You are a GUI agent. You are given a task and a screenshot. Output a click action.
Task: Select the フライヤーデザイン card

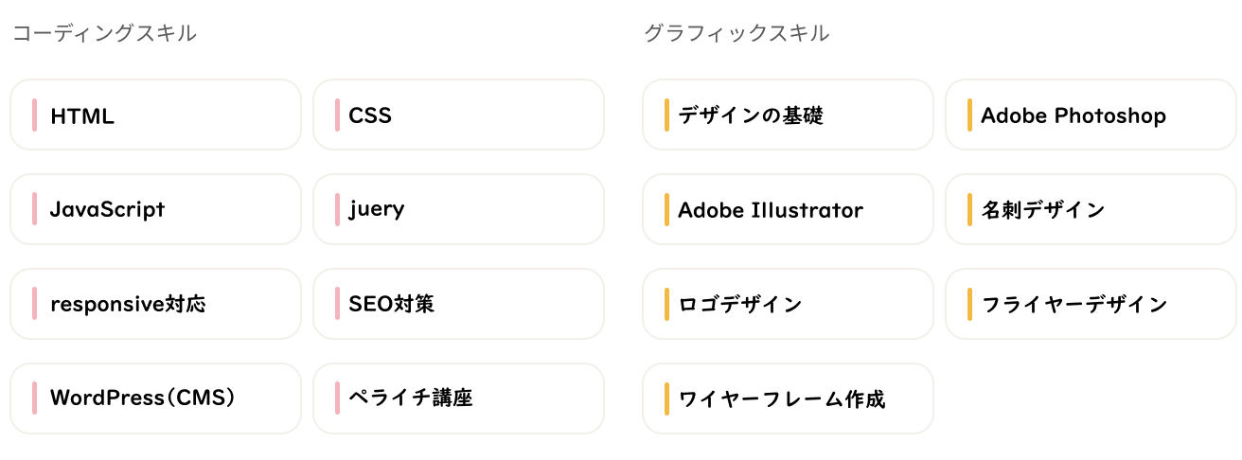pyautogui.click(x=1091, y=304)
